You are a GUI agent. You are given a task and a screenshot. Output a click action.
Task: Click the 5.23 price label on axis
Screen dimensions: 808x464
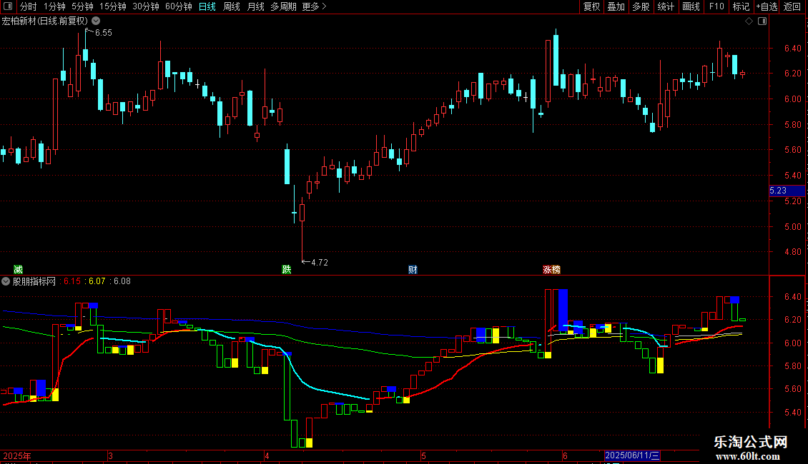coord(787,191)
